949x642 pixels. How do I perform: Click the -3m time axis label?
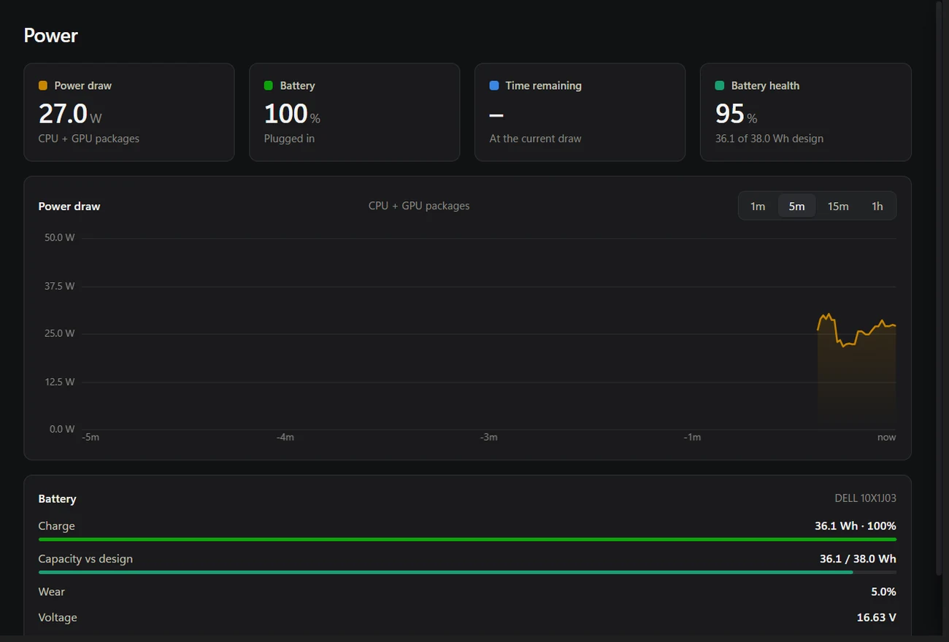(488, 437)
